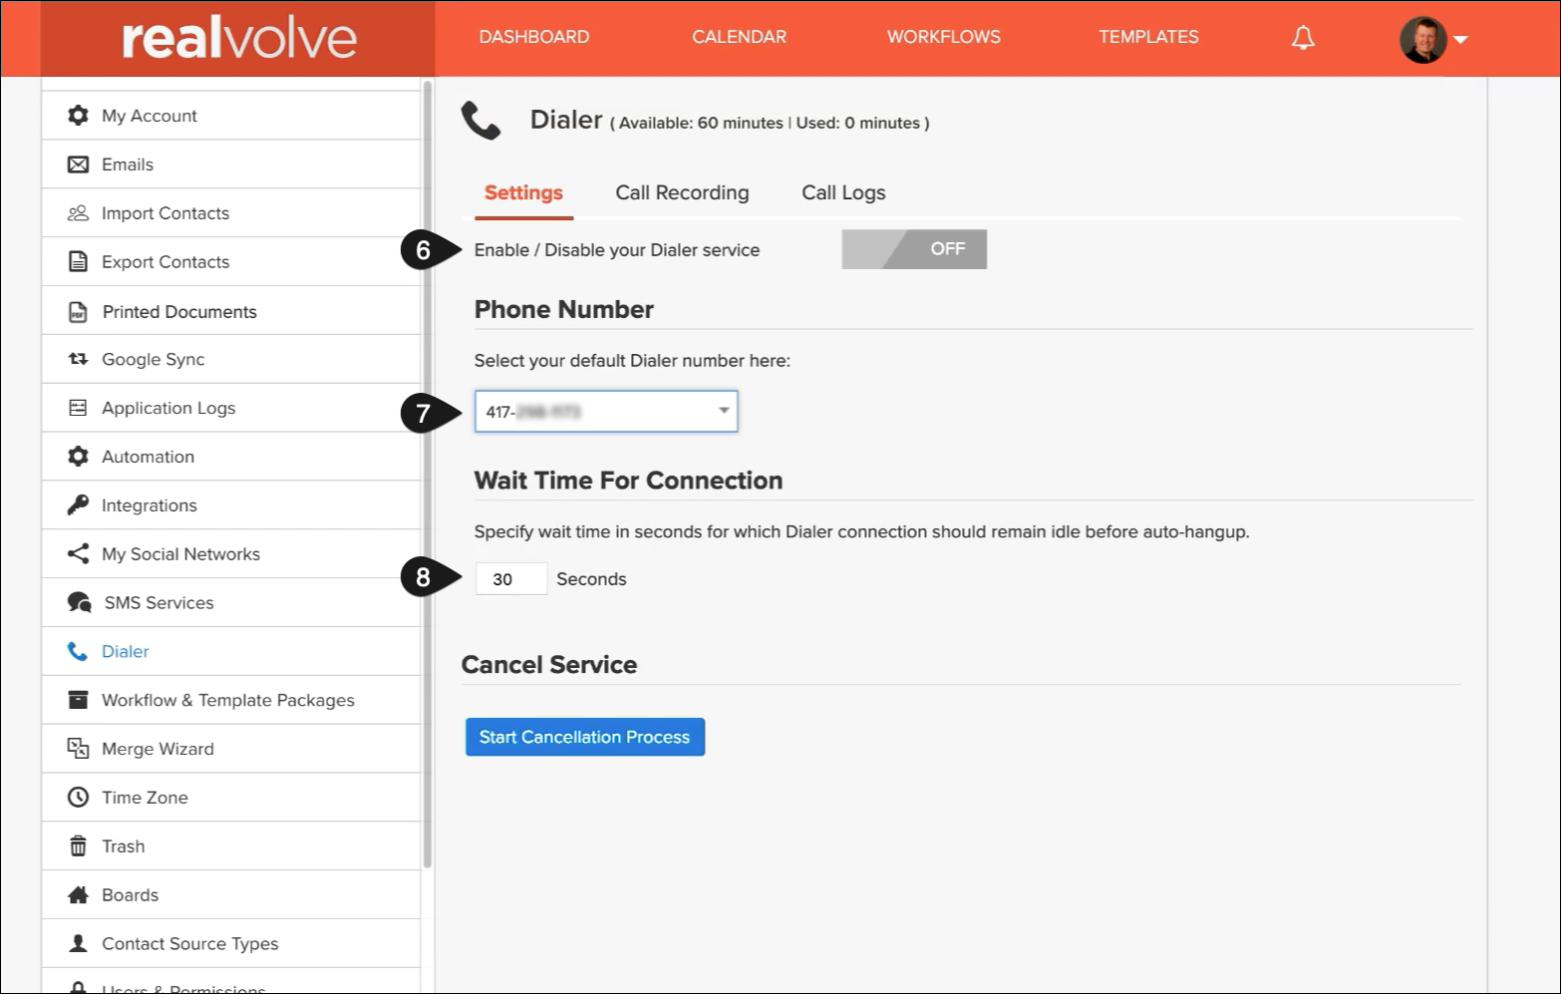Open the Templates menu
The image size is (1561, 994).
[1149, 37]
